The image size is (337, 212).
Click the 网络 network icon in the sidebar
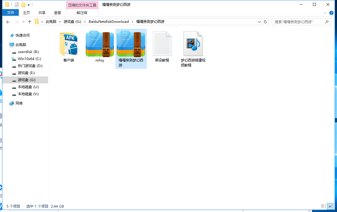pyautogui.click(x=12, y=103)
